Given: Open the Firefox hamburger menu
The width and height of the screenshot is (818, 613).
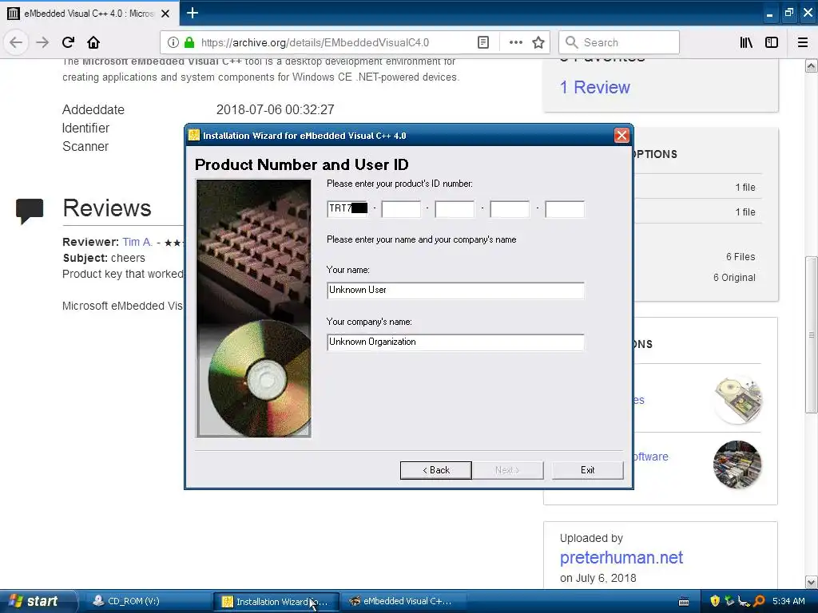Looking at the screenshot, I should (x=803, y=42).
